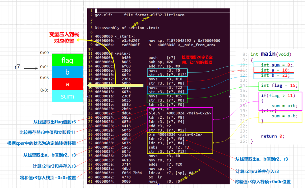This screenshot has width=305, height=188.
Task: Click the cmp r3, #11 instruction
Action: (161, 109)
